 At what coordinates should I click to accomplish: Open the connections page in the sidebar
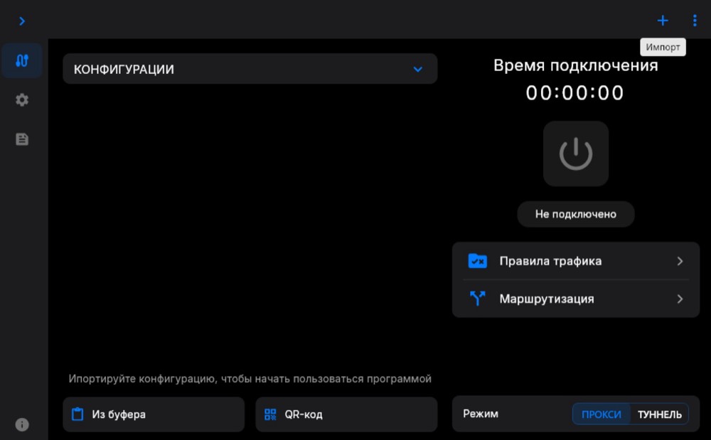(22, 60)
